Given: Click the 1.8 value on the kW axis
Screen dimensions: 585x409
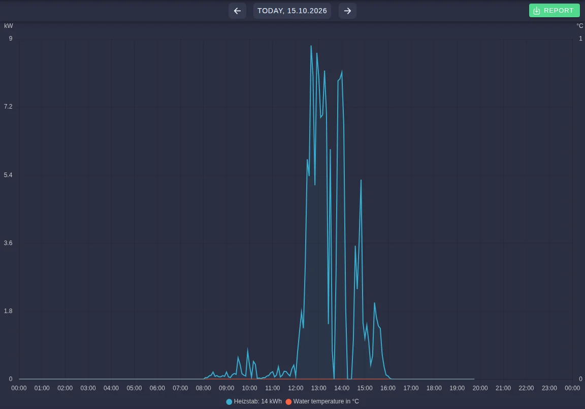Looking at the screenshot, I should tap(8, 311).
